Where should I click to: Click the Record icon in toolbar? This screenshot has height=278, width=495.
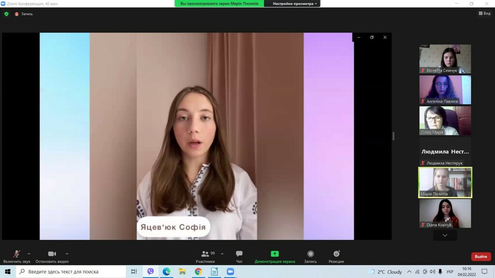tap(310, 254)
